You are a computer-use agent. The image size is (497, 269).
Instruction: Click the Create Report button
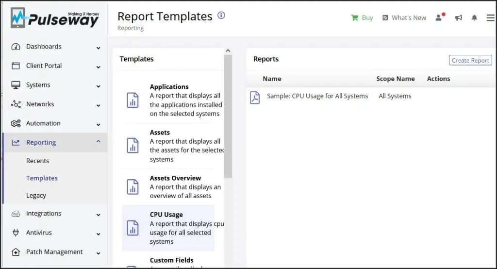click(x=470, y=60)
